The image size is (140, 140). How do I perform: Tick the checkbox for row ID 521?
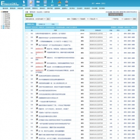[x=27, y=94]
